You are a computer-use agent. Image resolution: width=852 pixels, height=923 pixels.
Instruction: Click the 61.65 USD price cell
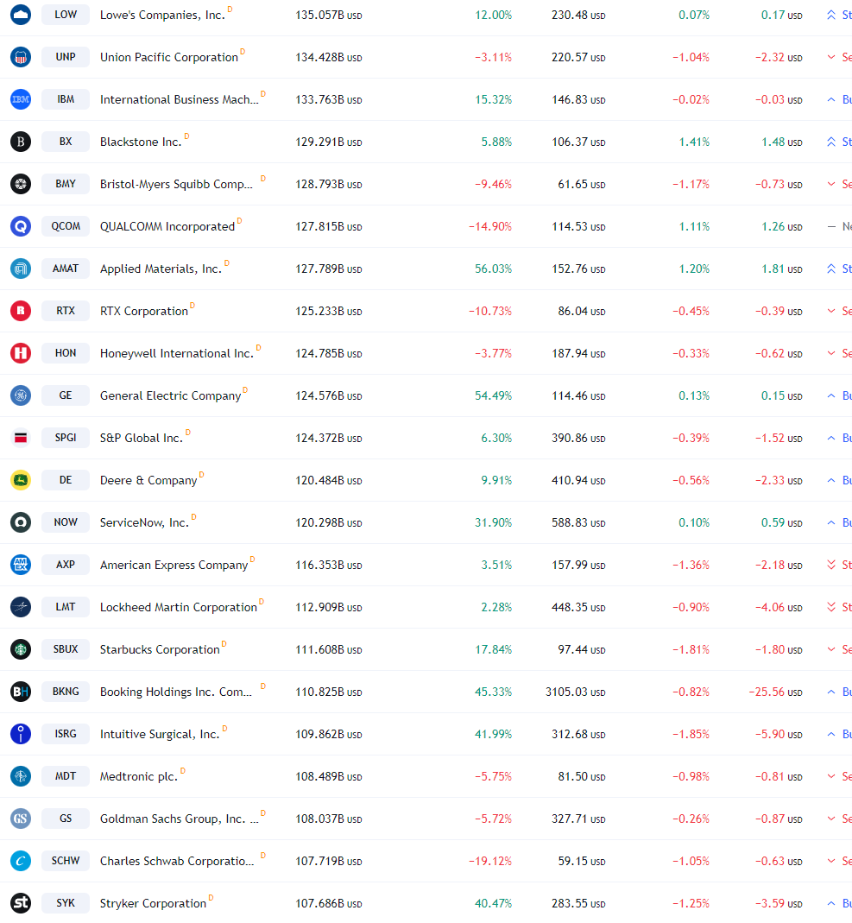581,184
